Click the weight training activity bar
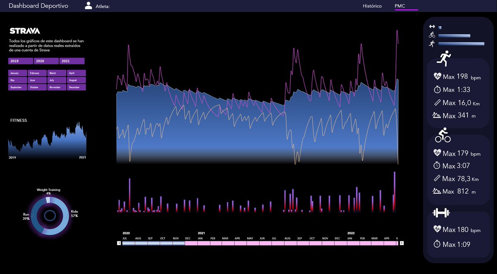The height and width of the screenshot is (274, 497). [x=440, y=27]
